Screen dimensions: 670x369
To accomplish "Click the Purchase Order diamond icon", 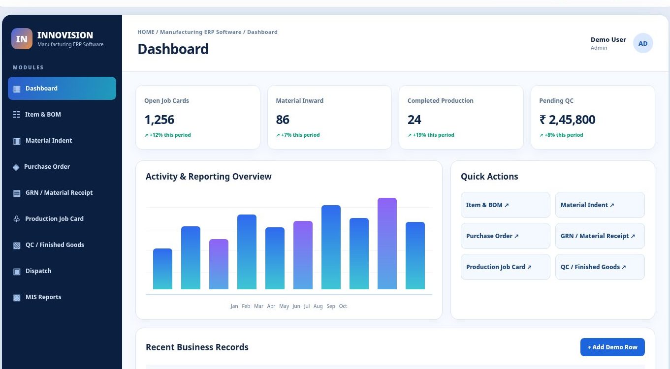I will click(16, 167).
